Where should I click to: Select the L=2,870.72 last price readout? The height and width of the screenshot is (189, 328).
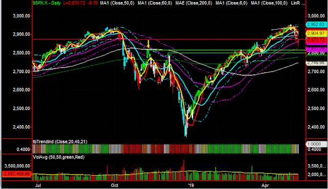point(74,3)
